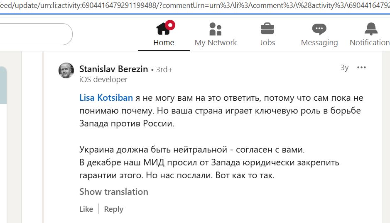This screenshot has width=390, height=223.
Task: Click the 3y comment timestamp
Action: [344, 68]
